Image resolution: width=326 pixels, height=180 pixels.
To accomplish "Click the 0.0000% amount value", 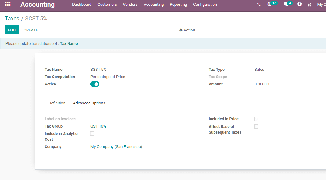I will pos(262,84).
